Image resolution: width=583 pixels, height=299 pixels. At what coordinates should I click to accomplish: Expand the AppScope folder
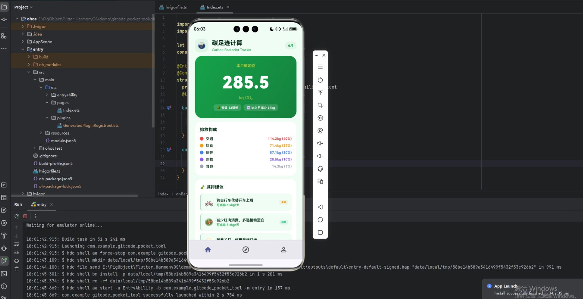pyautogui.click(x=23, y=42)
